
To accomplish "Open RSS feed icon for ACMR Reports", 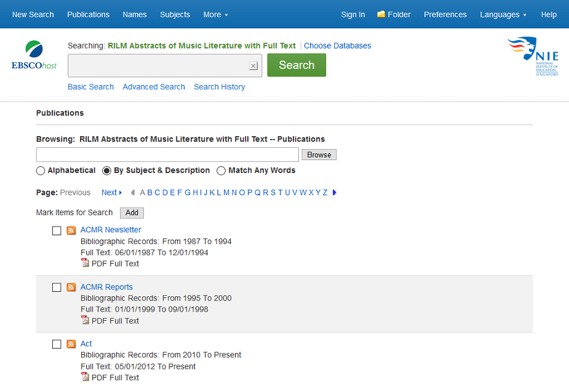I will pyautogui.click(x=71, y=288).
